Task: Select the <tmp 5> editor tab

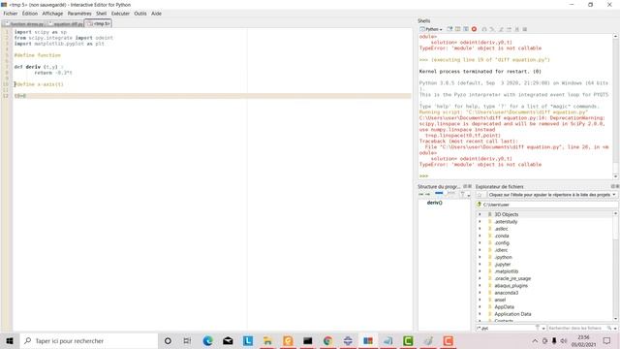Action: (x=98, y=23)
